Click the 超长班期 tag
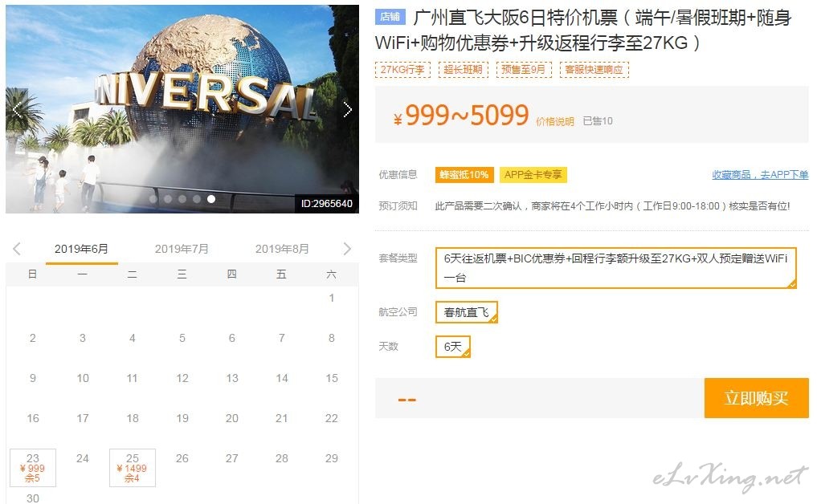Screen dimensions: 817x504 tap(464, 70)
